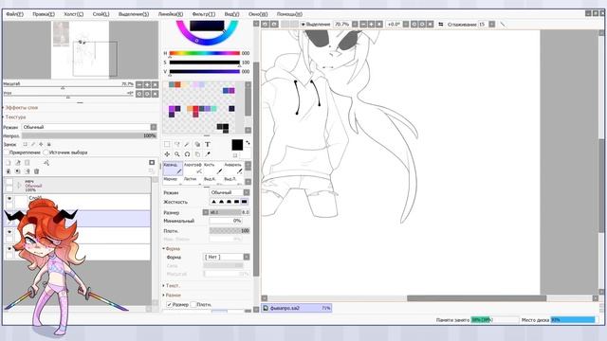The height and width of the screenshot is (341, 607).
Task: Select the sharpest peak Жесткость shape
Action: [213, 202]
